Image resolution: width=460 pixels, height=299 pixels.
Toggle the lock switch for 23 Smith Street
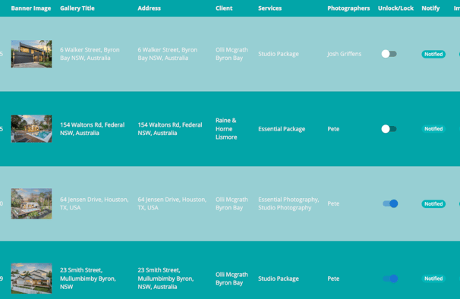pos(390,279)
